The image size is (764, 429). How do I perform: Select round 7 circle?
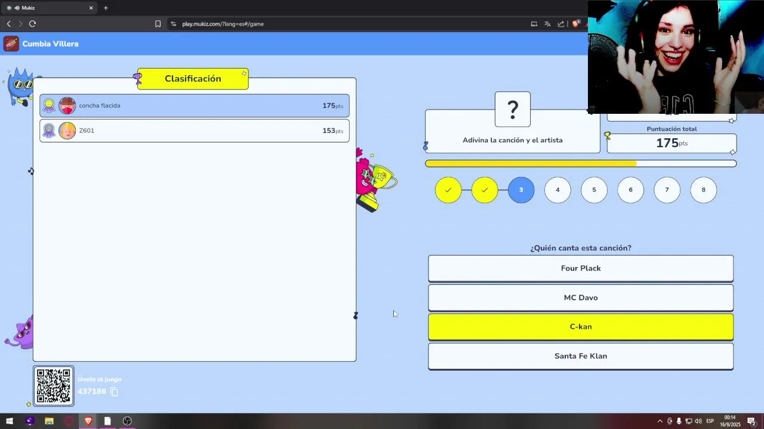click(667, 190)
